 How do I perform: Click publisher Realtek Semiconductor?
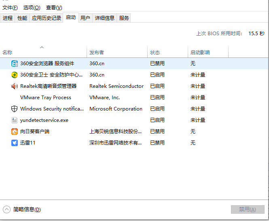[x=116, y=86]
